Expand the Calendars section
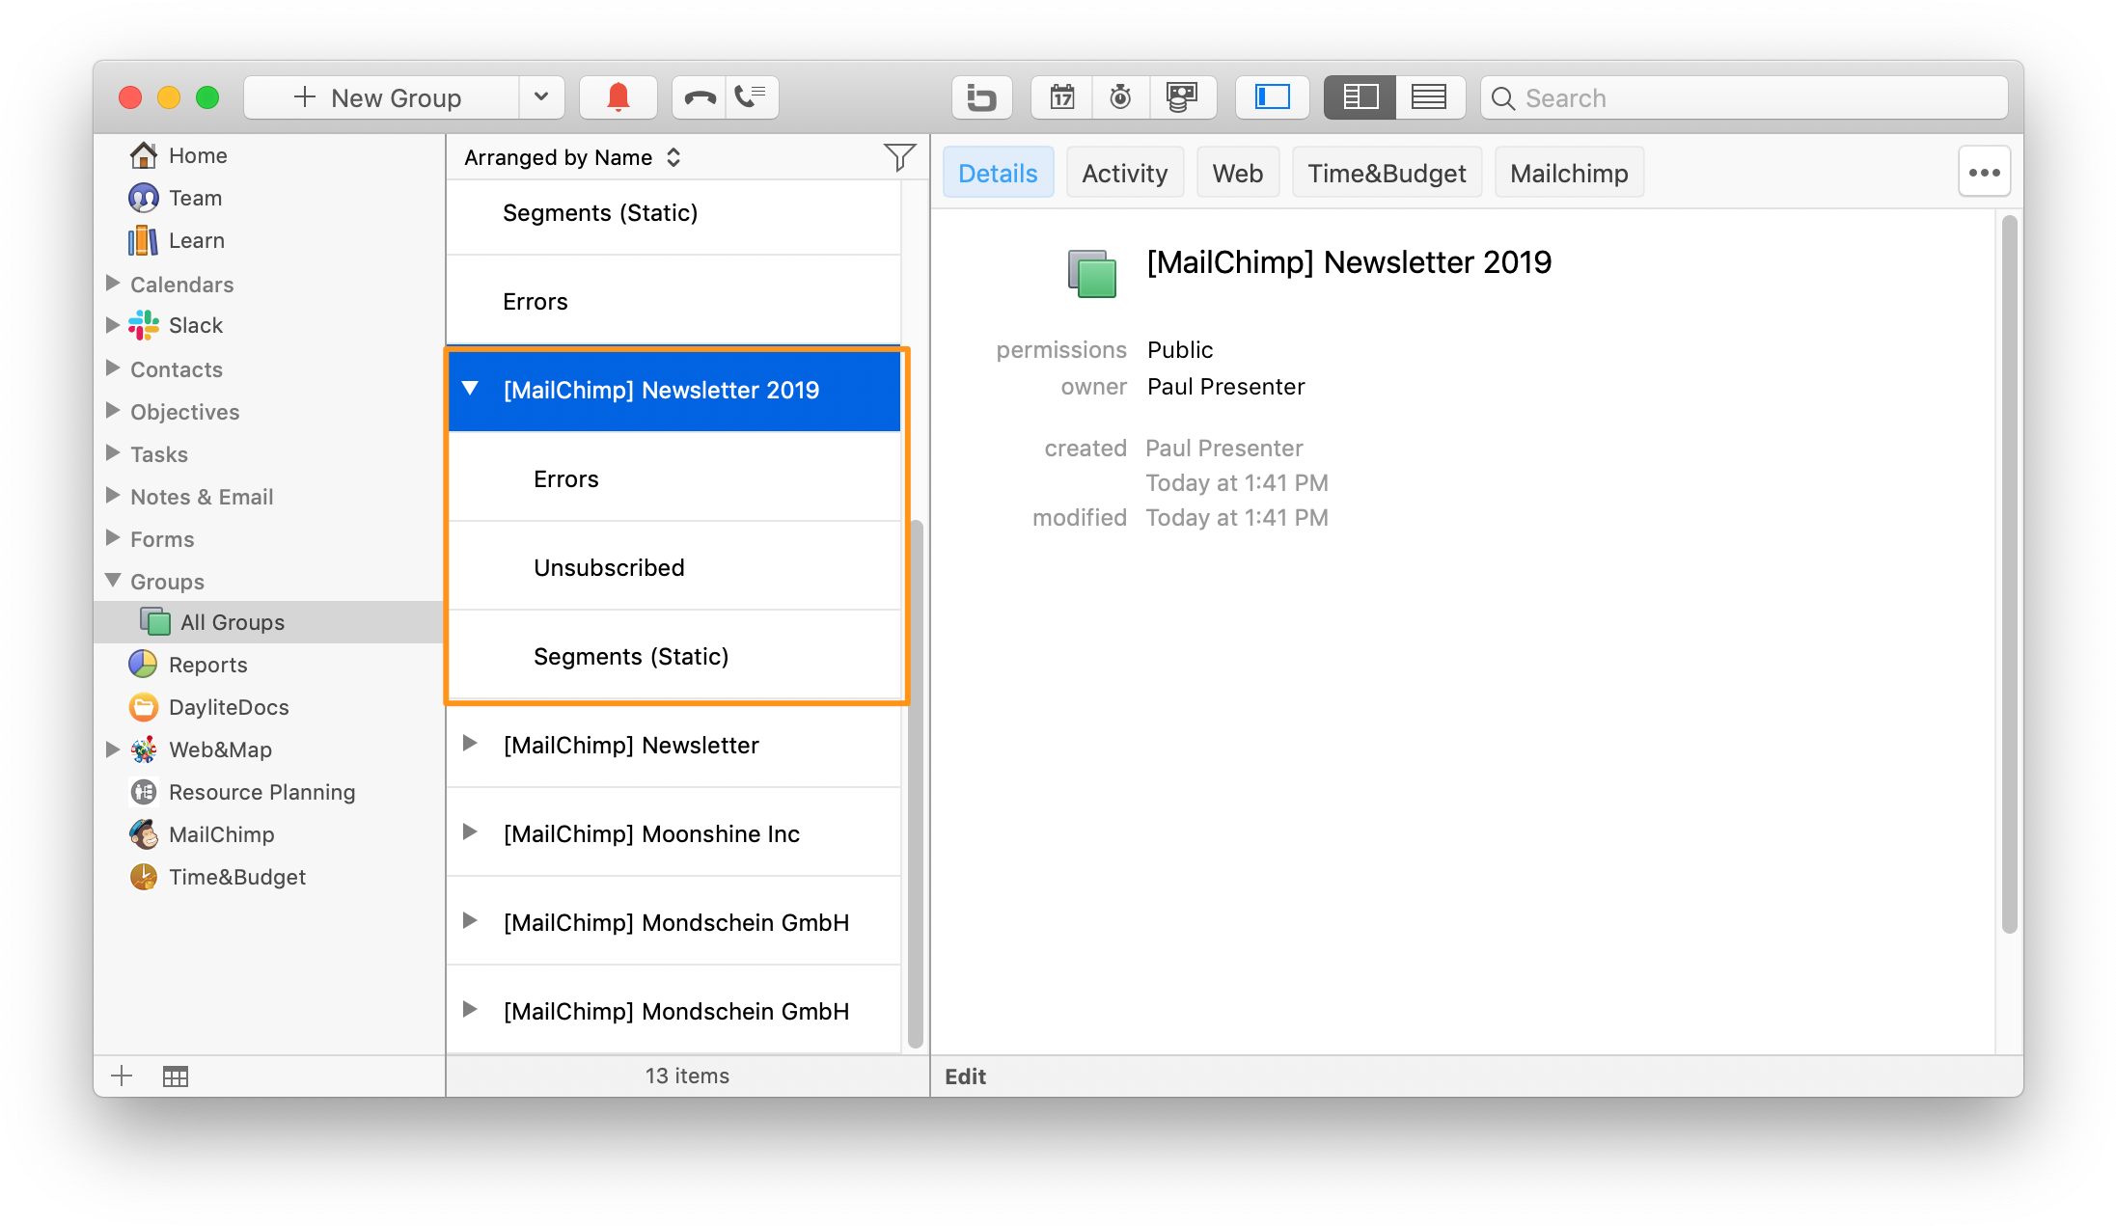The image size is (2116, 1226). [x=112, y=284]
